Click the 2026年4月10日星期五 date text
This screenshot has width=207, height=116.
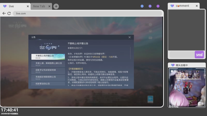pyautogui.click(x=10, y=114)
